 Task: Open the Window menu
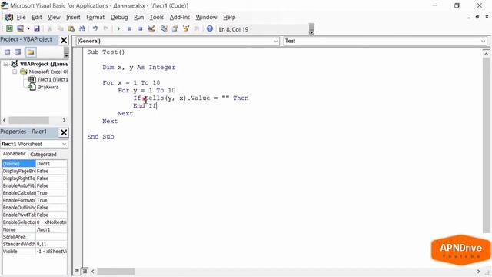pos(206,17)
